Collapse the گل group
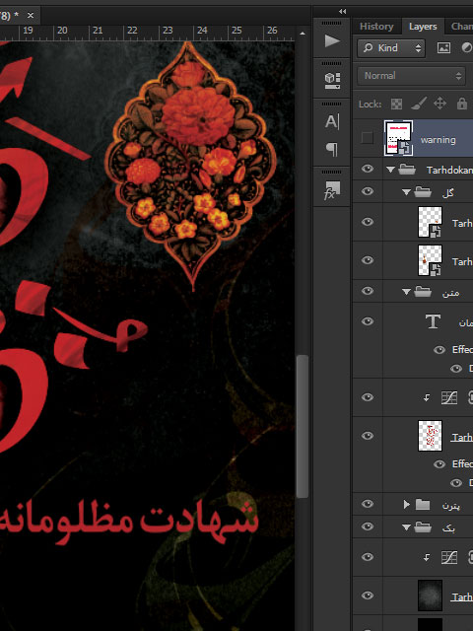 click(x=406, y=192)
